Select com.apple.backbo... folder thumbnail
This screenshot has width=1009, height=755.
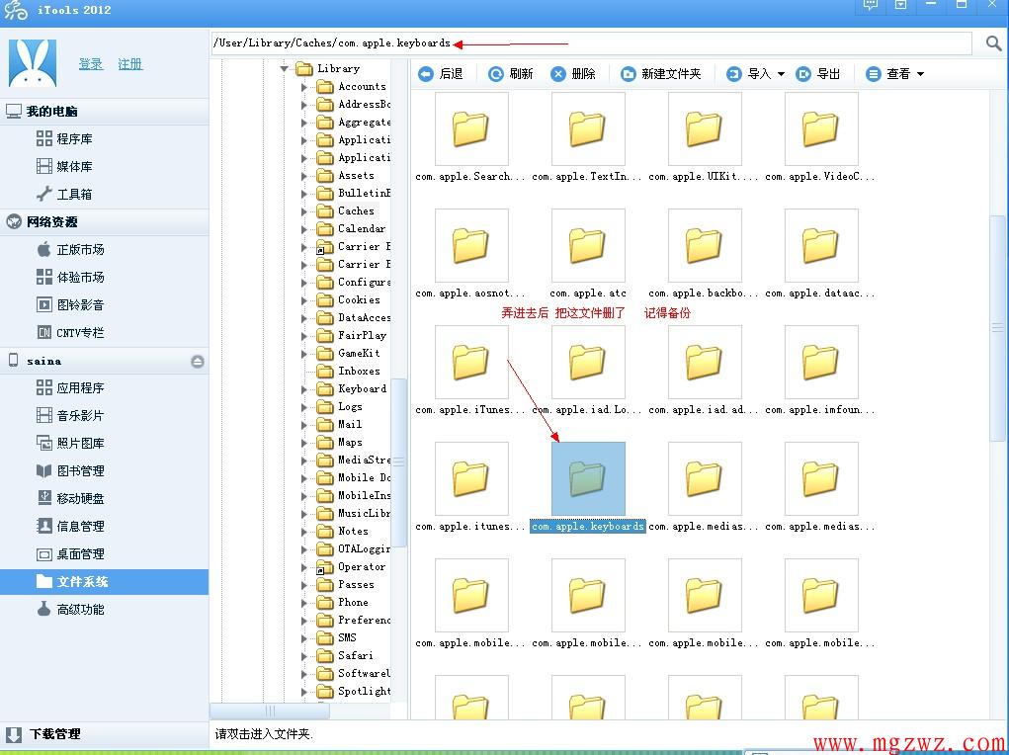point(705,246)
